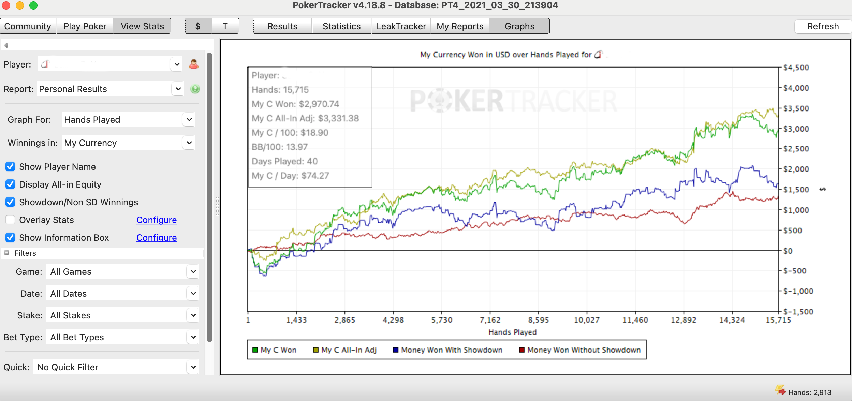This screenshot has width=852, height=401.
Task: Select the View Stats tab
Action: (142, 26)
